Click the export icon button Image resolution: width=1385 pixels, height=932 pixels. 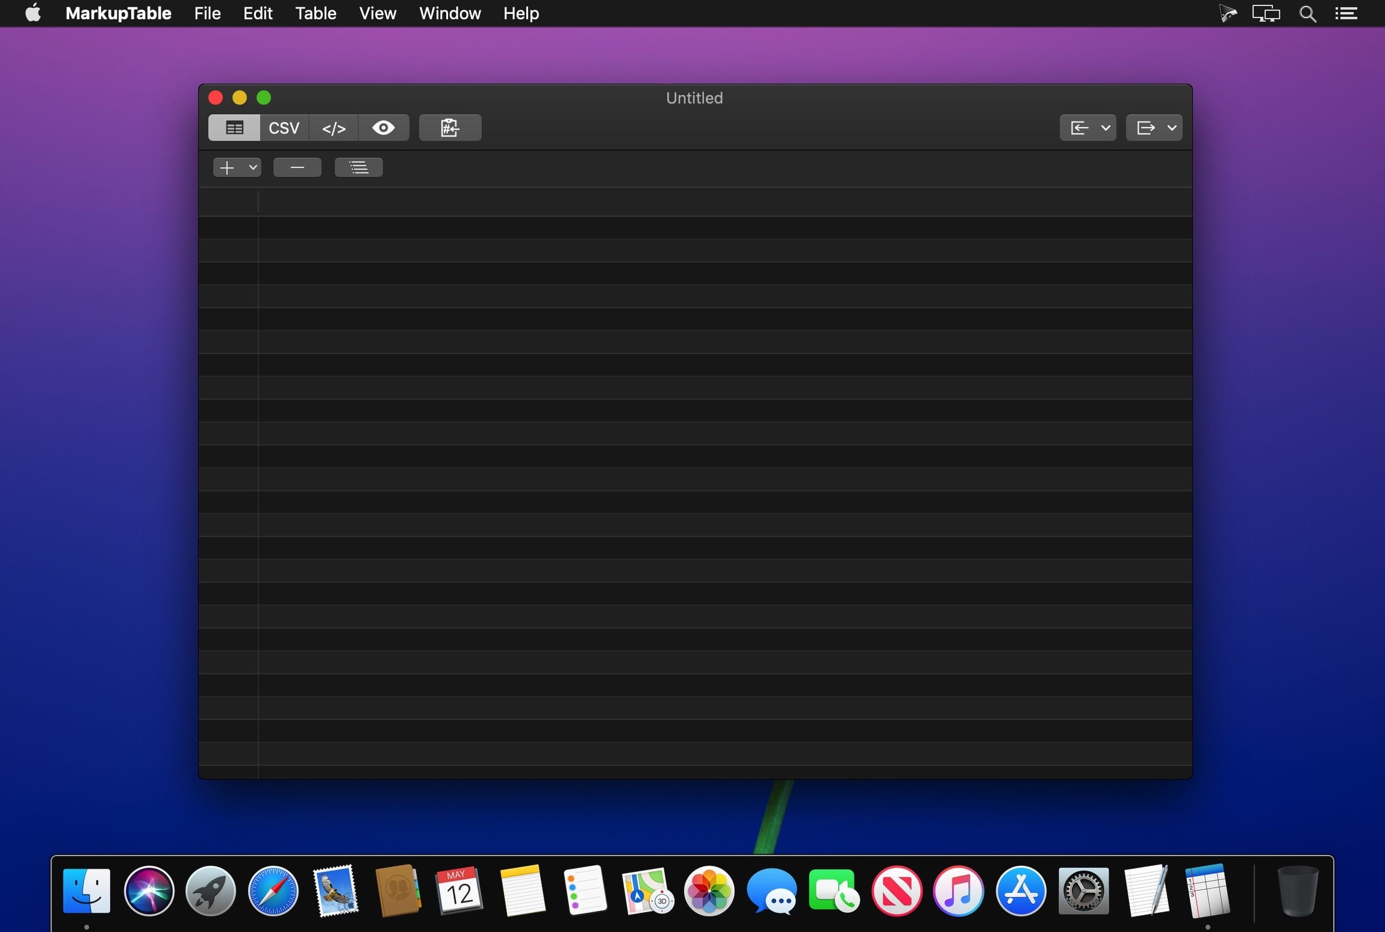tap(1145, 128)
